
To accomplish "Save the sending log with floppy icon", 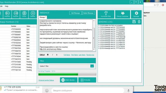I will pyautogui.click(x=134, y=22).
